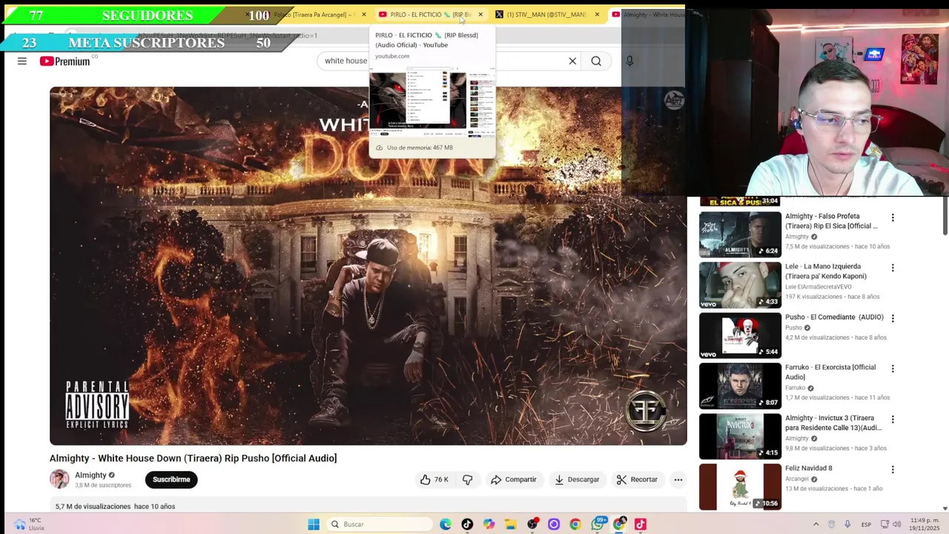Open more actions three-dot menu under video

coord(678,479)
